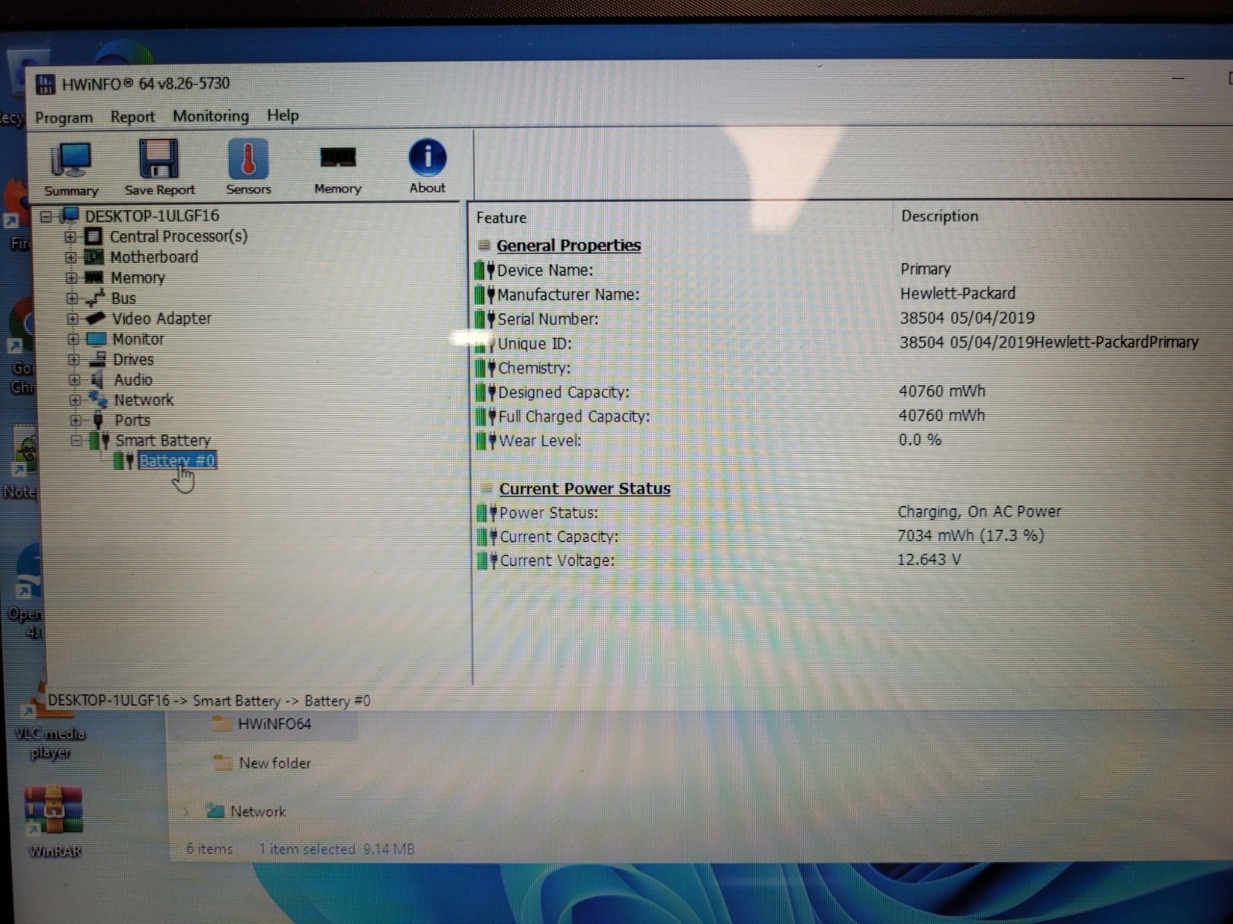1233x924 pixels.
Task: Expand the Video Adapter tree node
Action: click(x=73, y=318)
